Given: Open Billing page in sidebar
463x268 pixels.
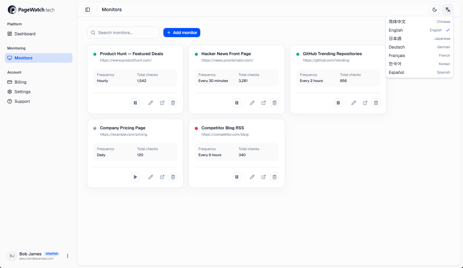Looking at the screenshot, I should point(39,82).
